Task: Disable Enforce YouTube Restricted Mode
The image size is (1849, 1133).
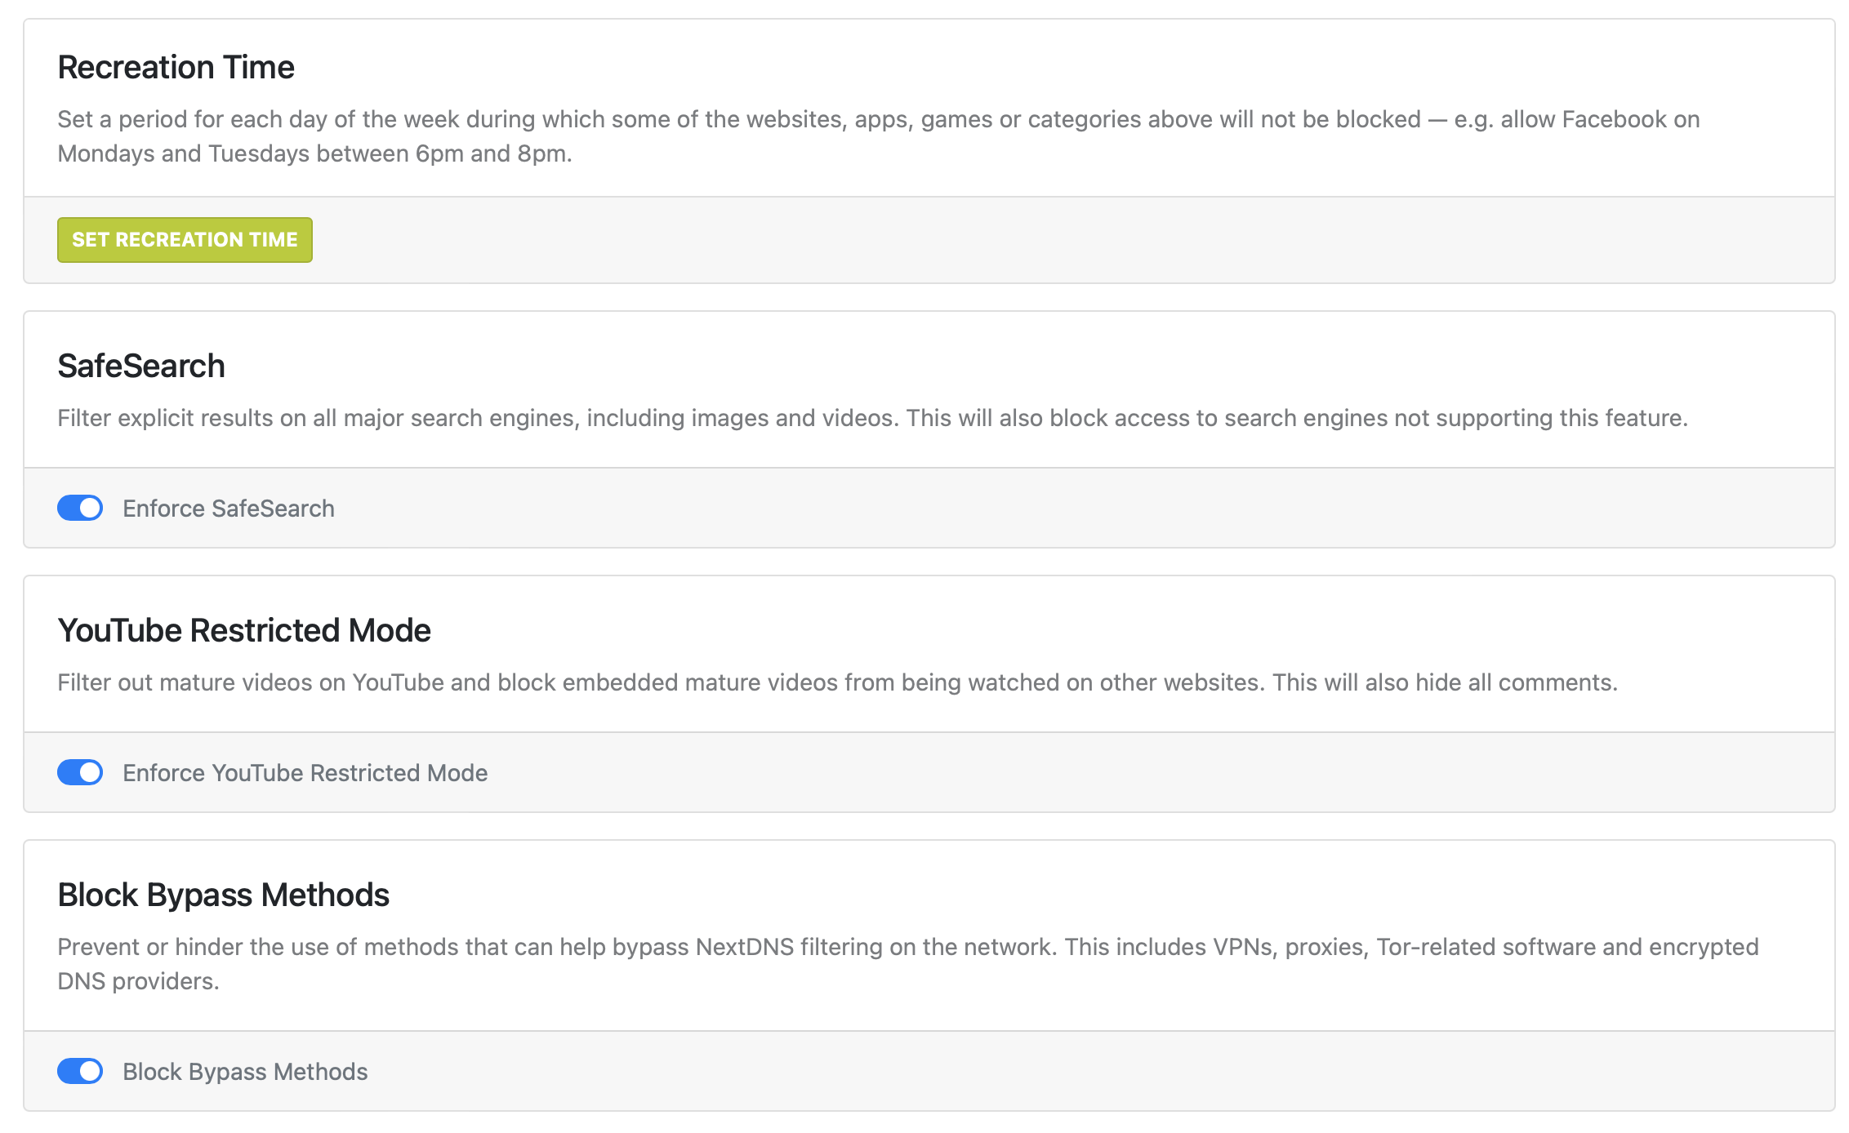Action: [x=79, y=772]
